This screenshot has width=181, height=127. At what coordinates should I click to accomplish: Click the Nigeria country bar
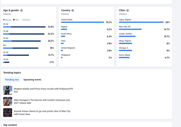(64, 29)
